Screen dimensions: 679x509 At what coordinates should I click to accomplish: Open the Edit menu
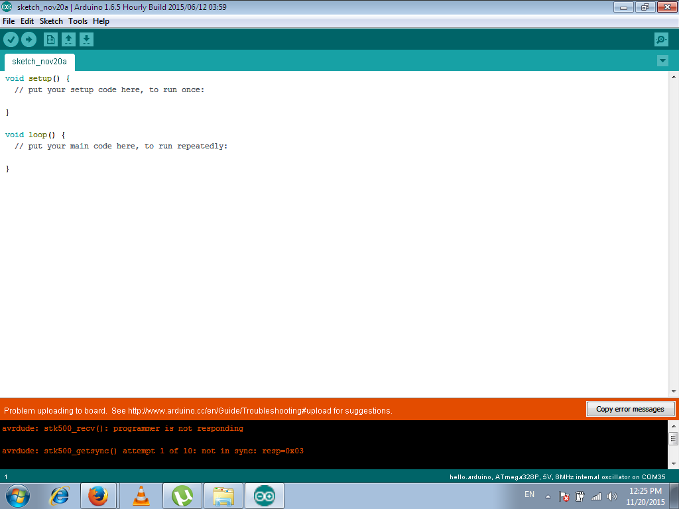point(27,21)
